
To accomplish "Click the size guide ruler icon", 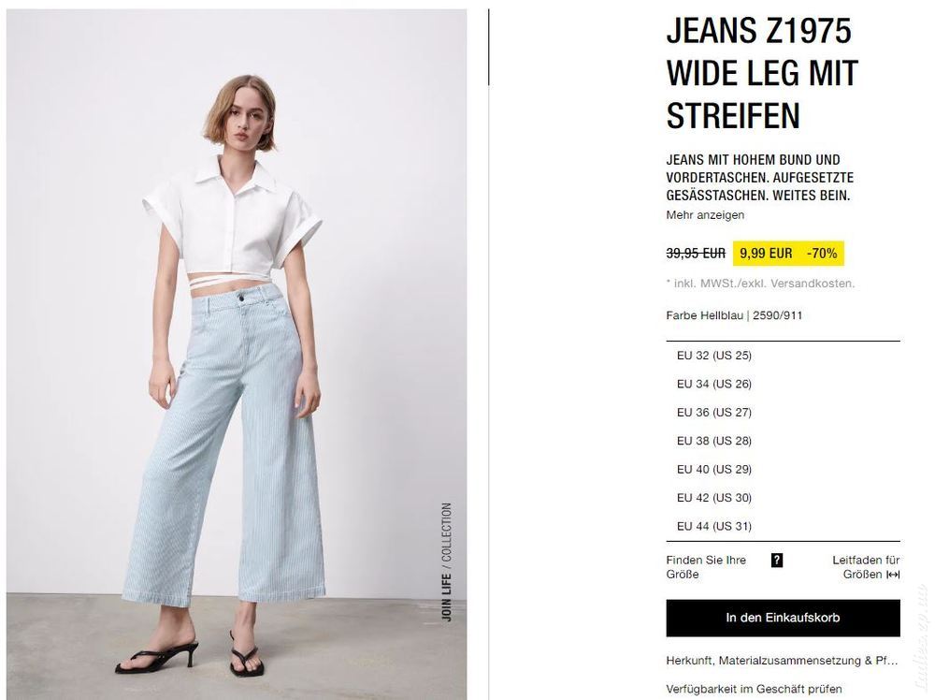I will [x=893, y=575].
